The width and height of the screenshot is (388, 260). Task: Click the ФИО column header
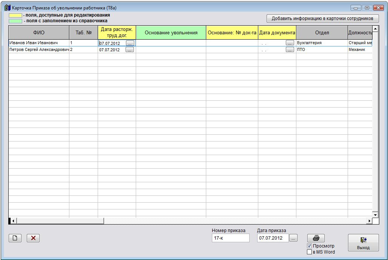(x=39, y=32)
